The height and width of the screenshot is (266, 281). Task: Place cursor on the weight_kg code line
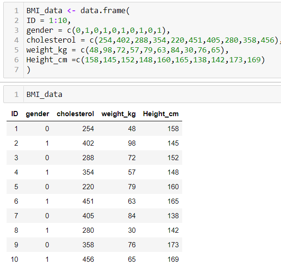(127, 50)
